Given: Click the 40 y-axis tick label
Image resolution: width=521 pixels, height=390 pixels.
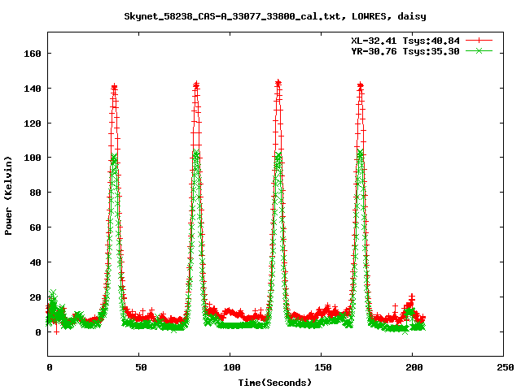Looking at the screenshot, I should click(35, 262).
